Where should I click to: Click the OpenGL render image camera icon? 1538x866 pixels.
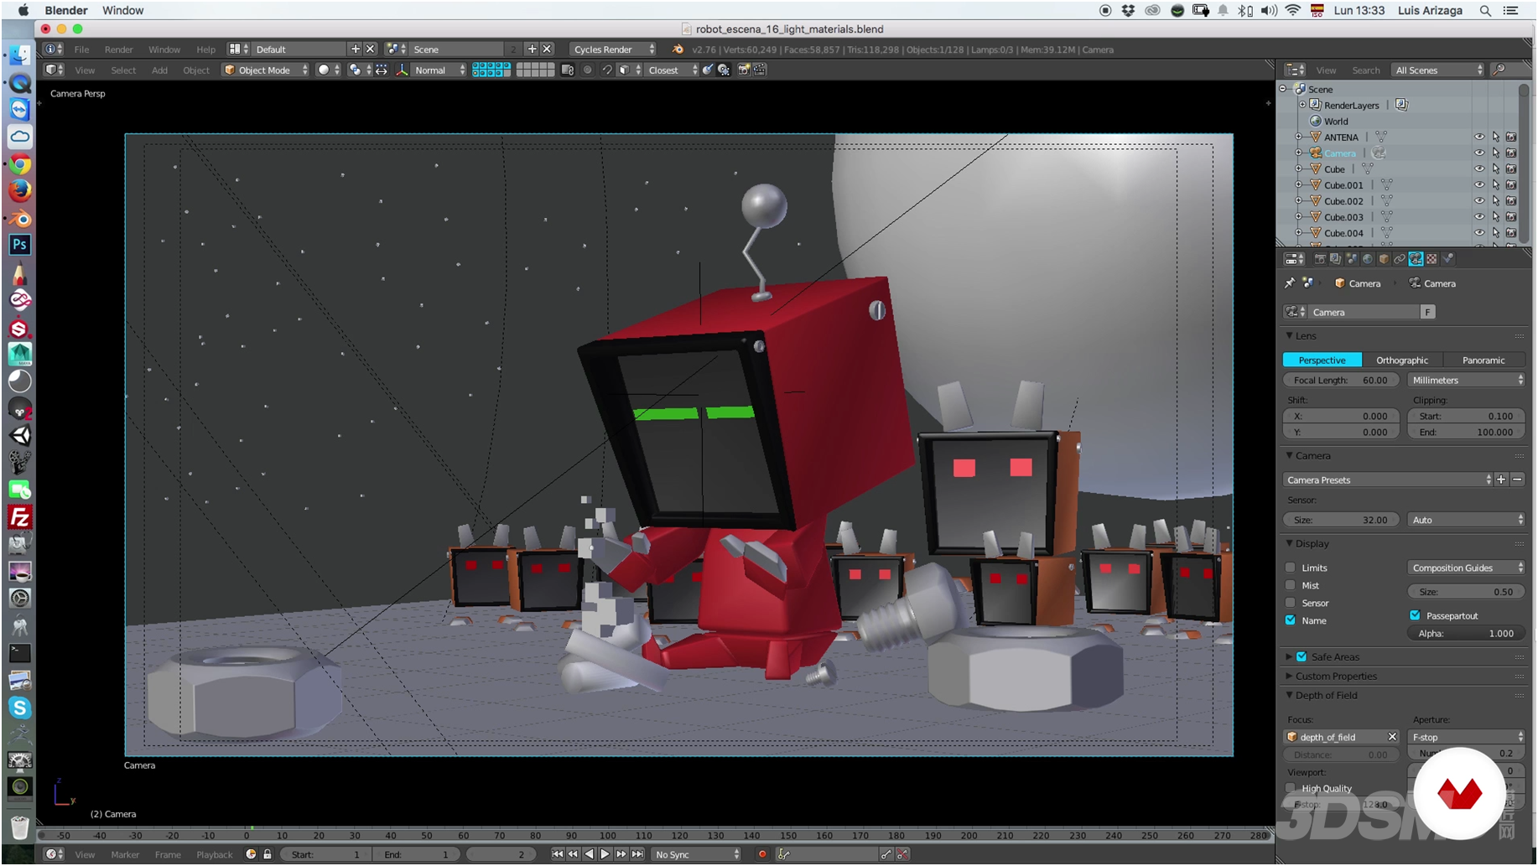743,70
